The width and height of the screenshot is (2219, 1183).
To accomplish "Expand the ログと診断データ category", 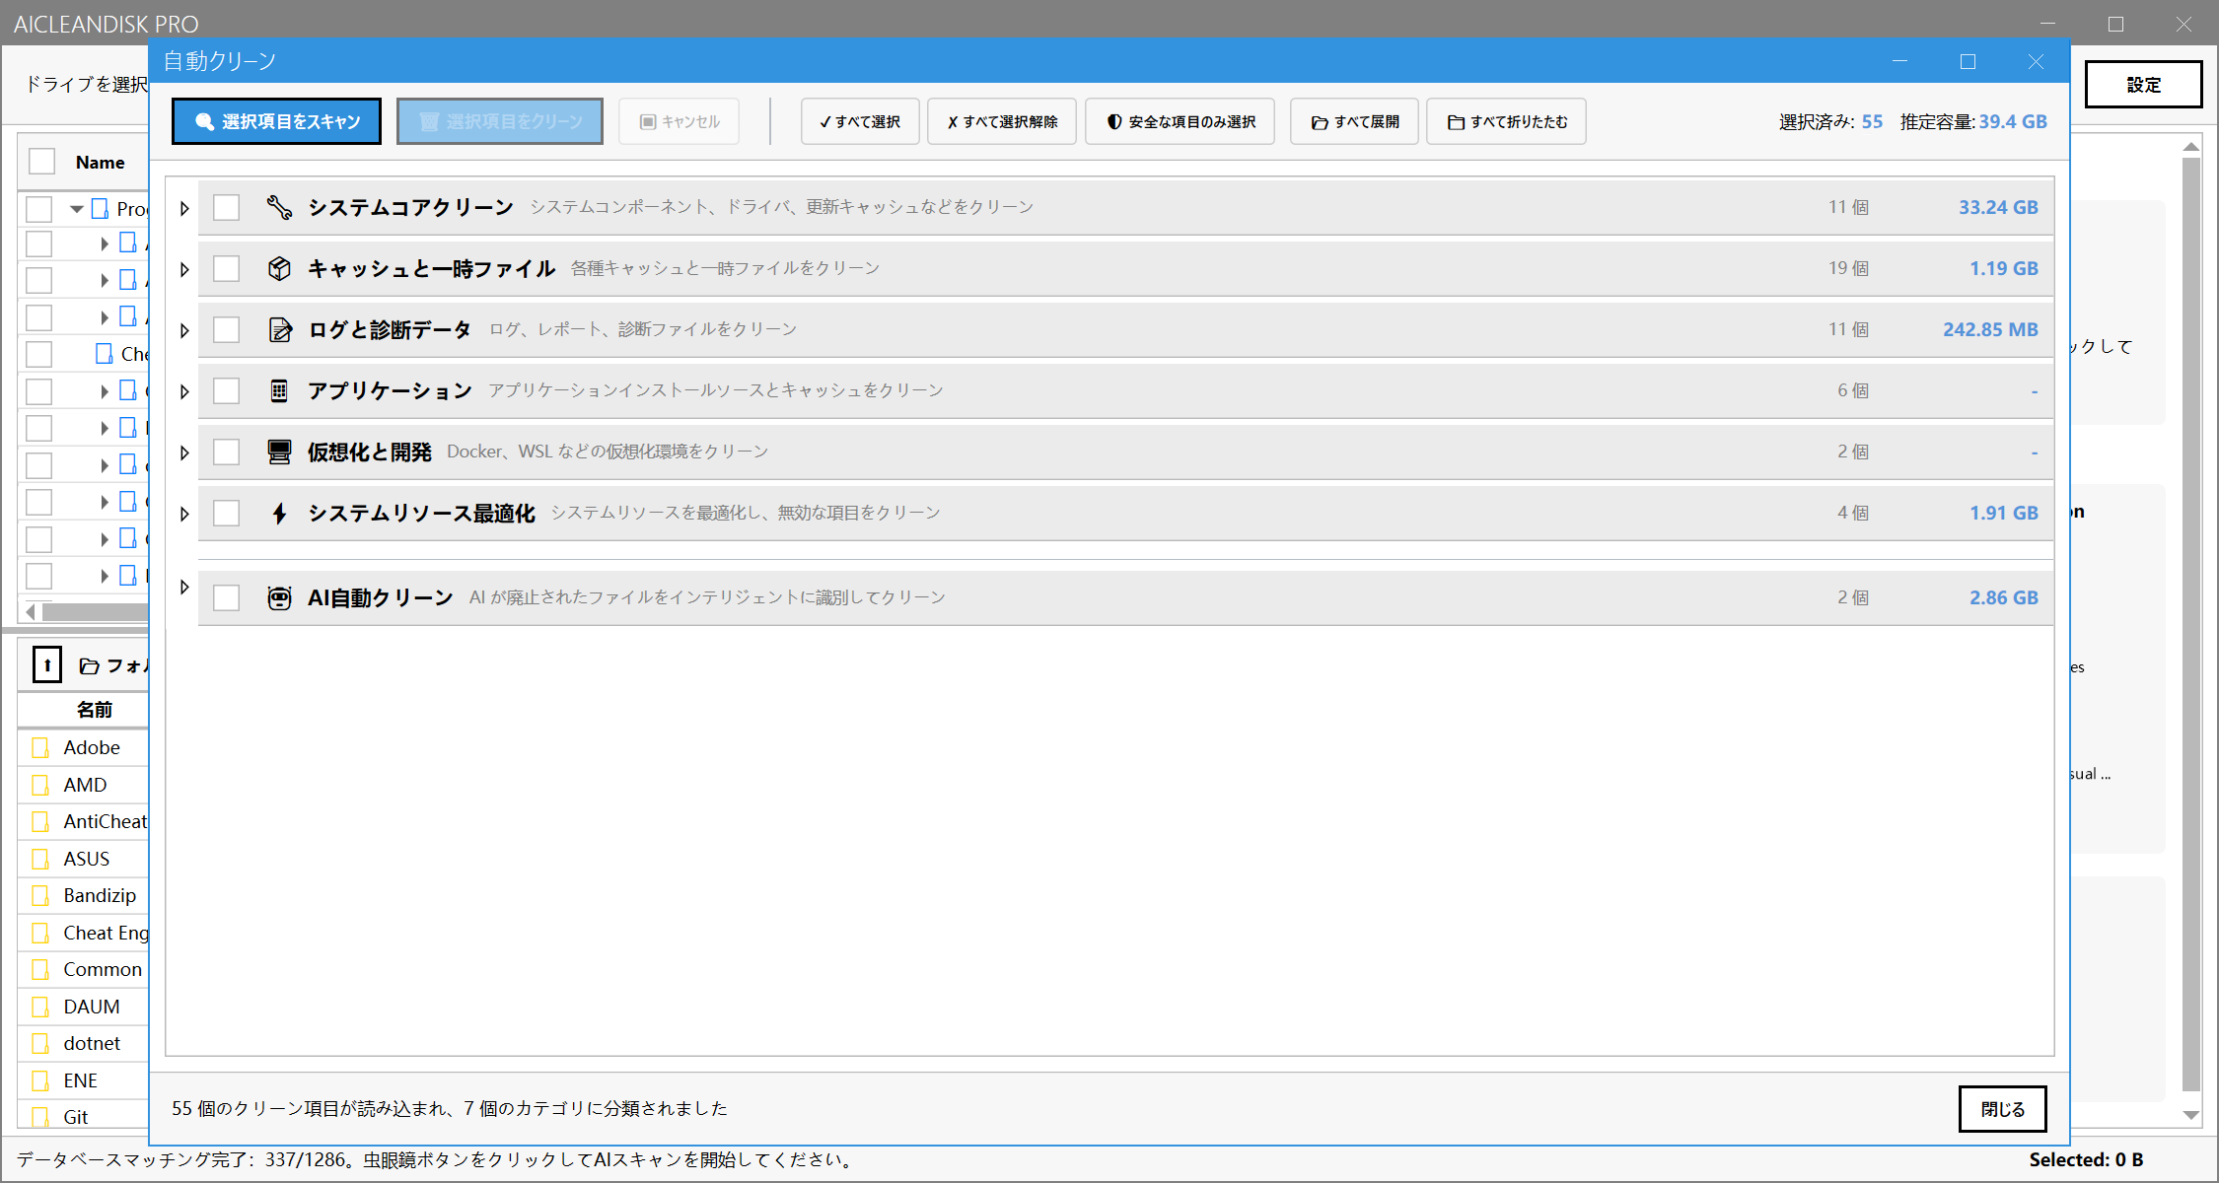I will [183, 330].
